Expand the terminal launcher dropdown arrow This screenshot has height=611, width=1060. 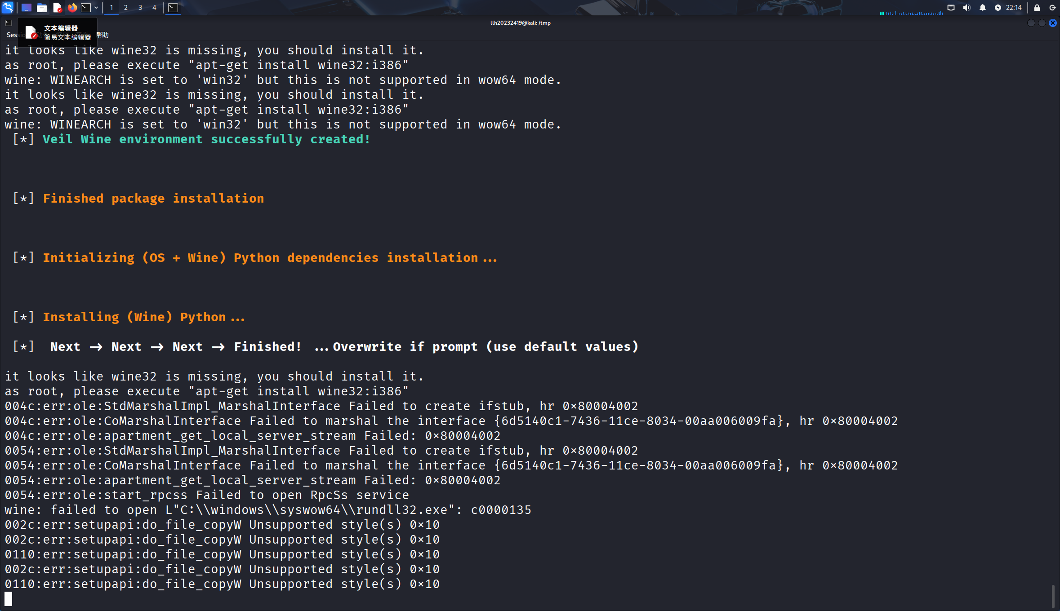[96, 8]
